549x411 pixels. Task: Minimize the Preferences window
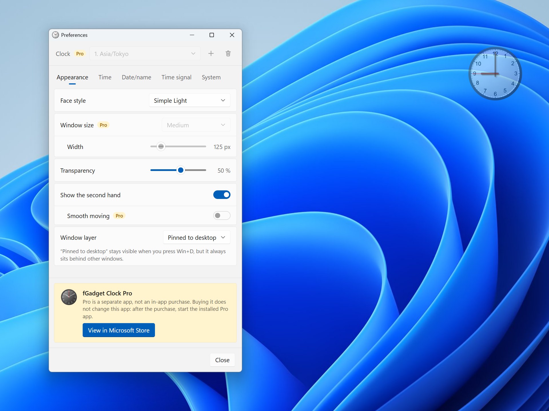click(192, 35)
